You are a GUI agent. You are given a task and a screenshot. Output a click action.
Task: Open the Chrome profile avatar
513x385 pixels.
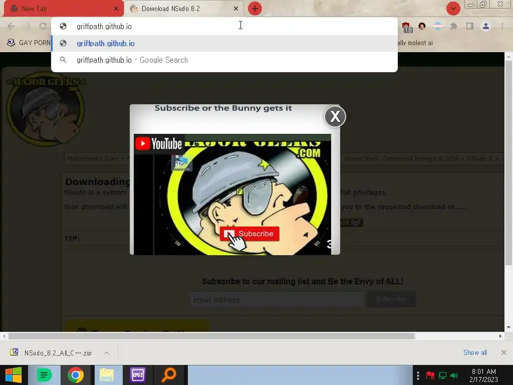(x=486, y=26)
